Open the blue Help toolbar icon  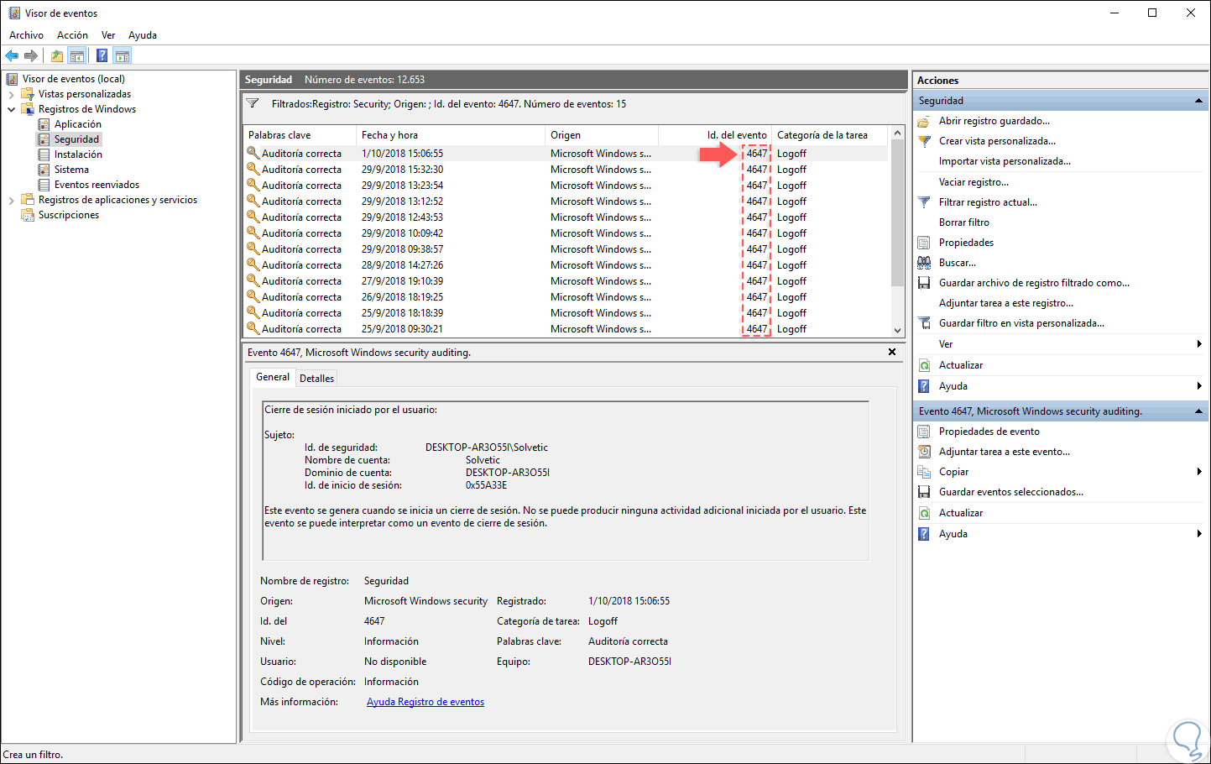point(102,56)
